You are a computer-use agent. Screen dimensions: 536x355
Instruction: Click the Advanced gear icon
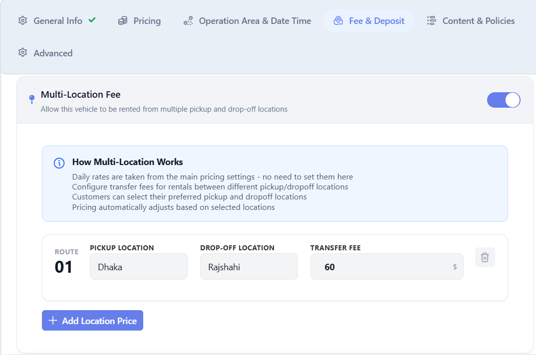click(x=22, y=53)
